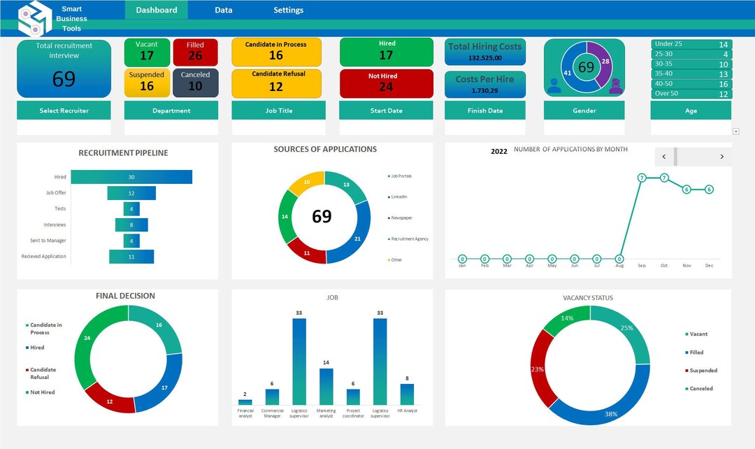Click the right arrow on the month chart scrollbar
Image resolution: width=755 pixels, height=449 pixels.
(722, 157)
